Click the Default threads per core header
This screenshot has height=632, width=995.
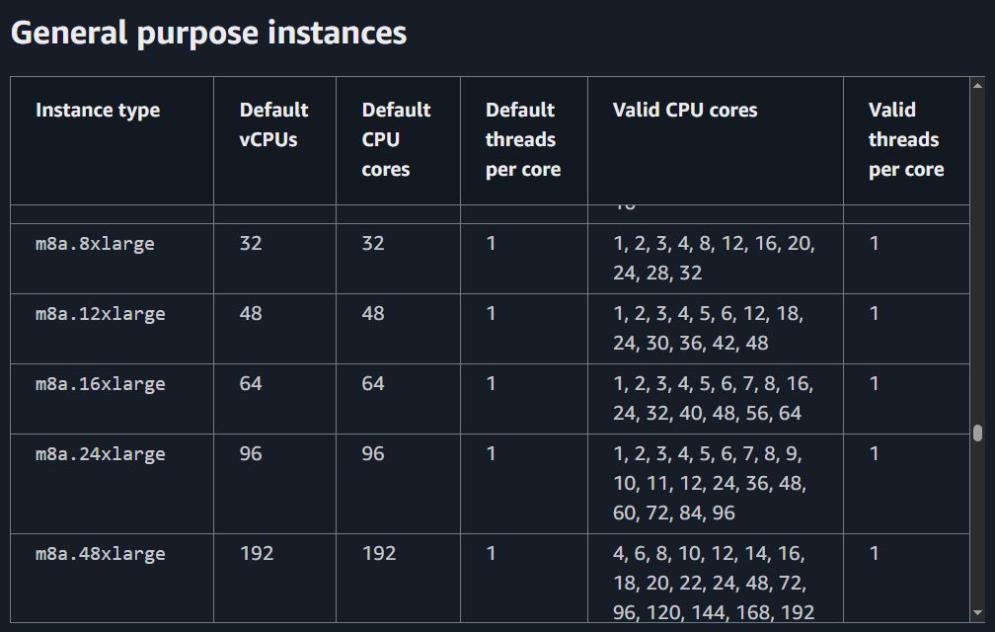point(522,139)
